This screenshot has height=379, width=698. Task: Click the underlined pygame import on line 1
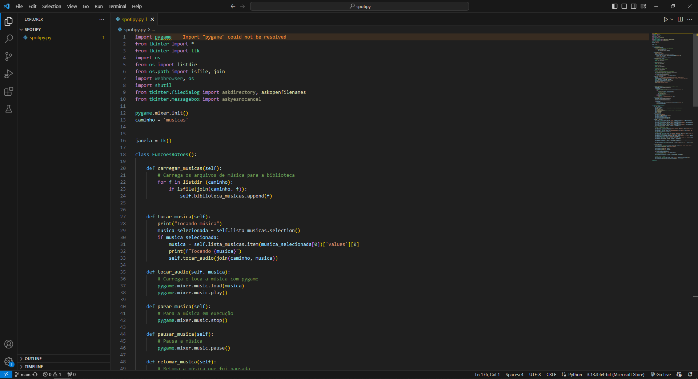(163, 37)
